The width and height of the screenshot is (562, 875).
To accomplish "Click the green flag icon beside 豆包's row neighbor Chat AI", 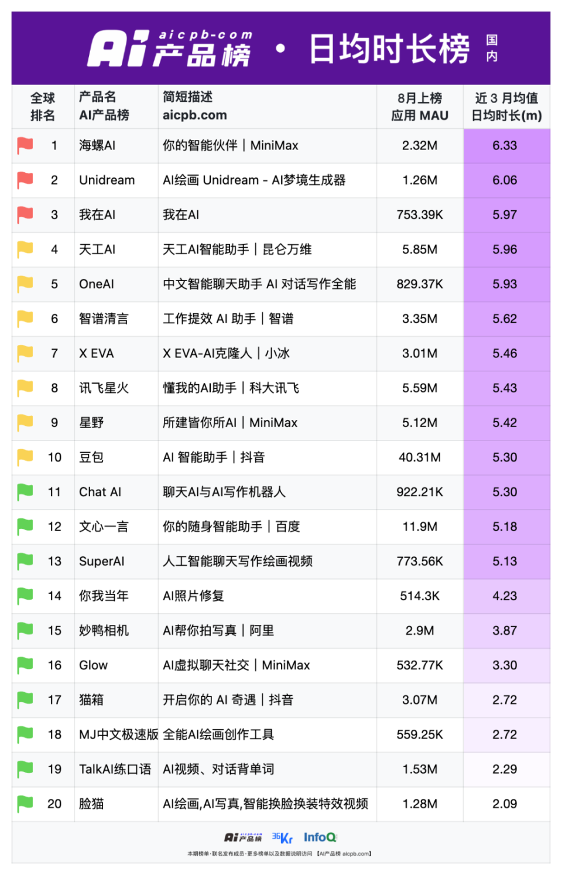I will [25, 492].
